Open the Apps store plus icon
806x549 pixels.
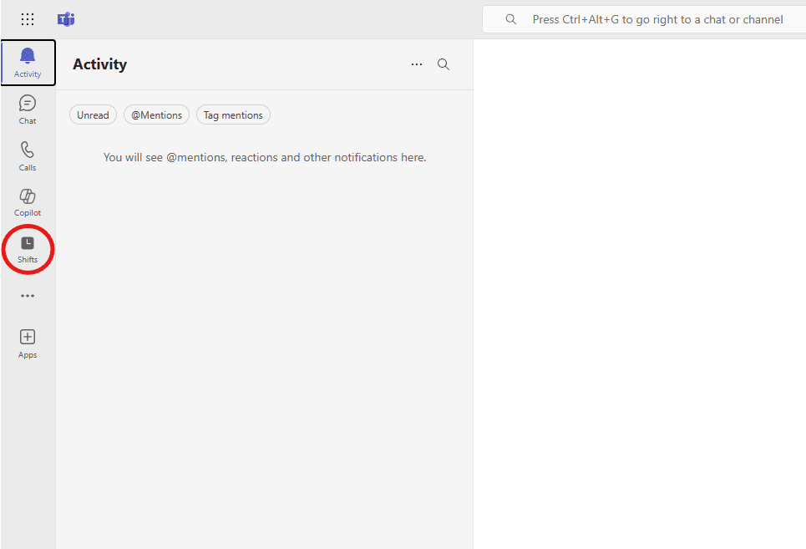(x=28, y=343)
